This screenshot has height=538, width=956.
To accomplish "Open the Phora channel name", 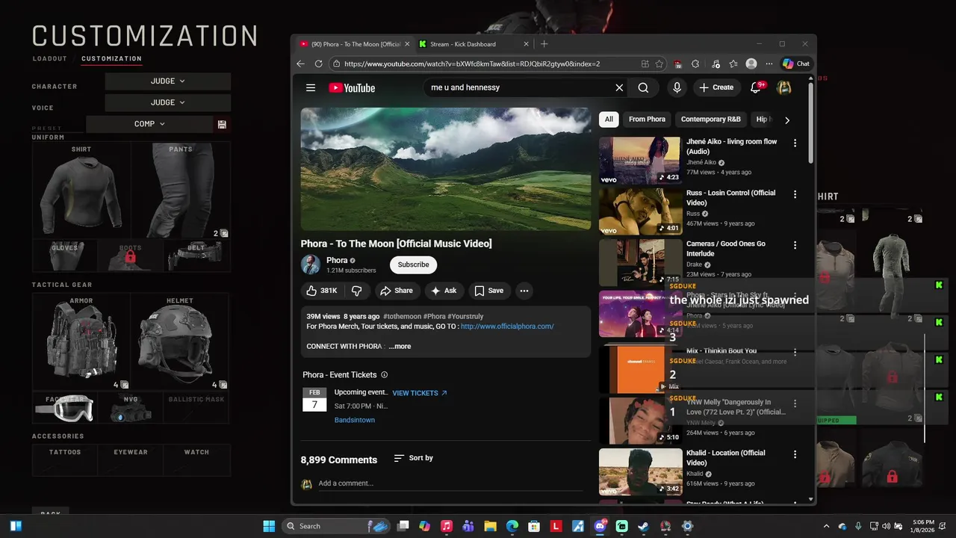I will pyautogui.click(x=337, y=261).
